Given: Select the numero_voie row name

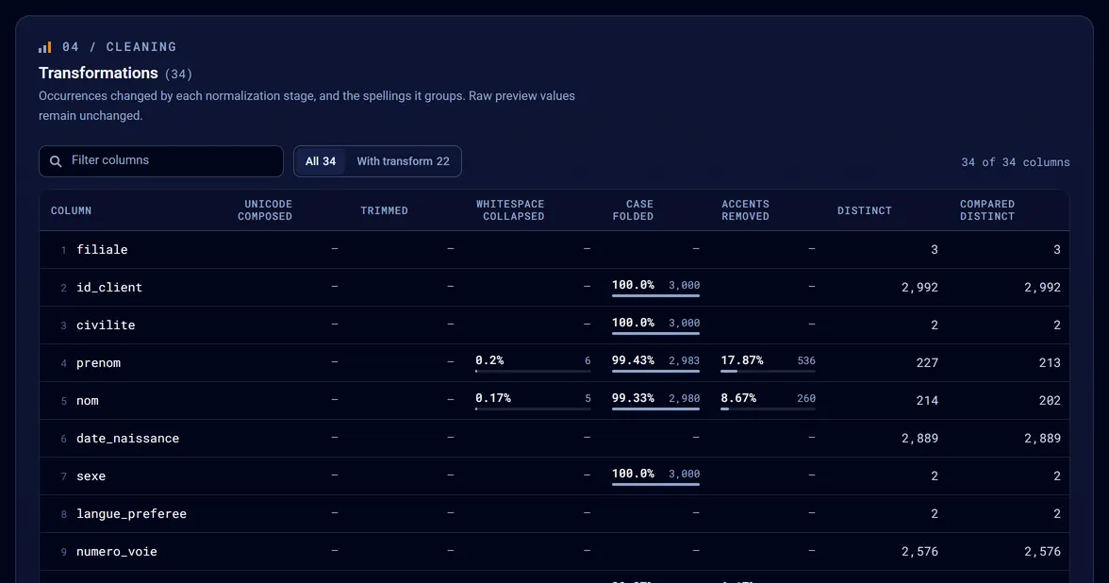Looking at the screenshot, I should [x=117, y=552].
